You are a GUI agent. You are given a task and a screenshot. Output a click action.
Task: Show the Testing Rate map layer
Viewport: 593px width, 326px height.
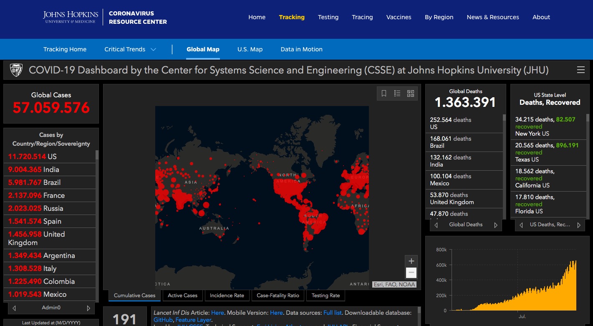(x=326, y=296)
